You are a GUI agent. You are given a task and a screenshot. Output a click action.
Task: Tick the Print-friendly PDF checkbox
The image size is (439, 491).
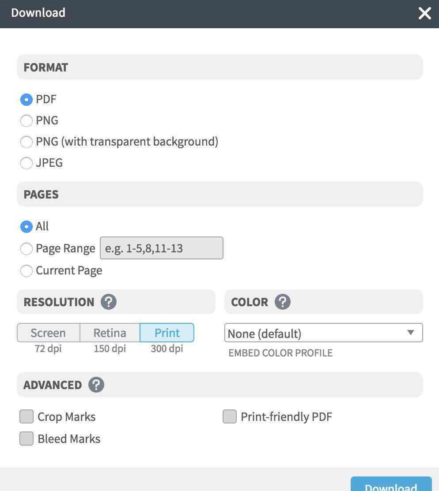(230, 416)
